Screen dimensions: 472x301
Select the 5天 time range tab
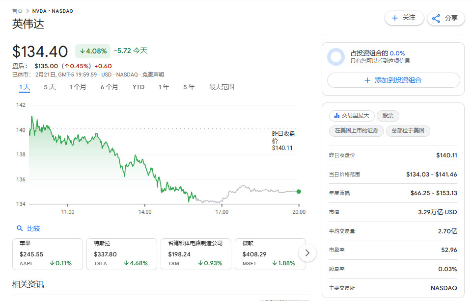tap(50, 87)
